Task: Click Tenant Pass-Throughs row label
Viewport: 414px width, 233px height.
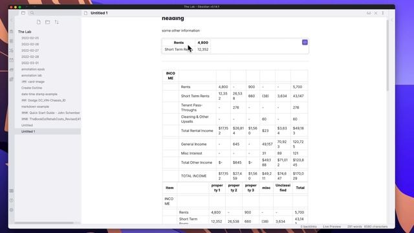Action: (191, 107)
